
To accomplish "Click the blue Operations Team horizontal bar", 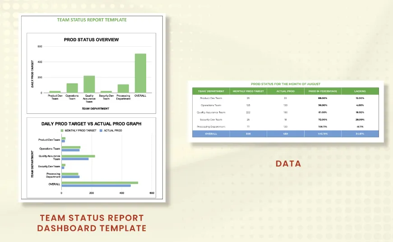I will coord(71,150).
